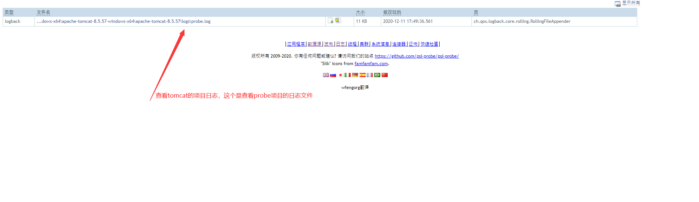Open the 发布 footer menu link
The image size is (699, 202).
329,44
